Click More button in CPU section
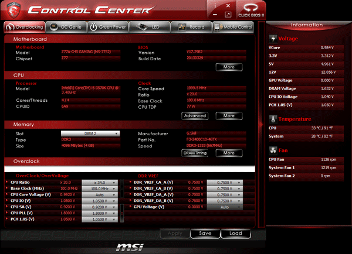The width and height of the screenshot is (352, 254). tap(229, 116)
